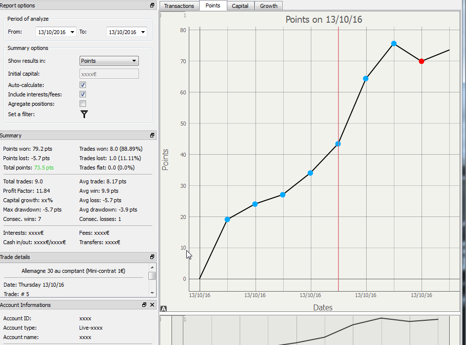Click Profit Factor: 11.84 text

[x=27, y=191]
